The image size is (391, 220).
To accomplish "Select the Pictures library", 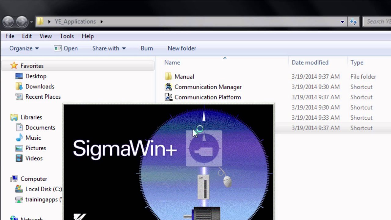I will (35, 148).
